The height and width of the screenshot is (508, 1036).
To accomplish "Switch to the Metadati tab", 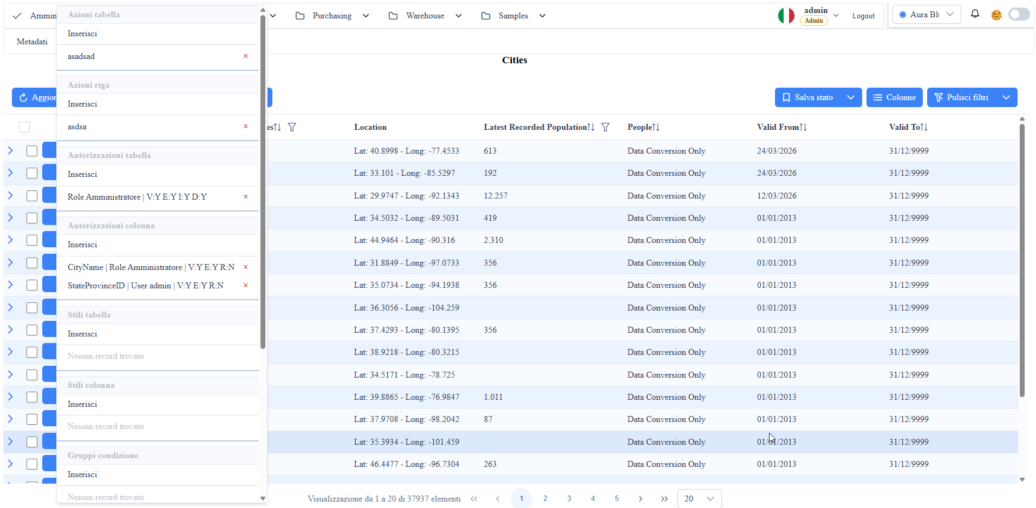I will tap(32, 42).
